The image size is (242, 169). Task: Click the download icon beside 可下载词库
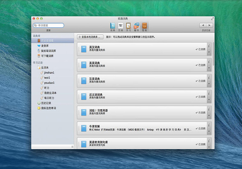coord(39,56)
